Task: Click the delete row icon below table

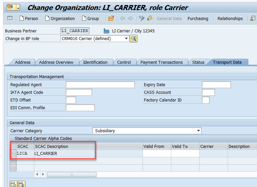Action: tap(21, 184)
